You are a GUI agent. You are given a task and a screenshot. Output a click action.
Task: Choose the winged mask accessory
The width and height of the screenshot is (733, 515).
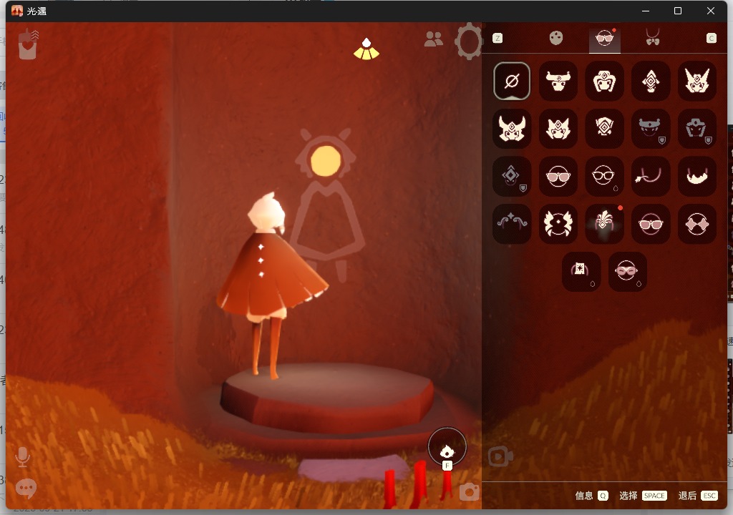click(558, 224)
